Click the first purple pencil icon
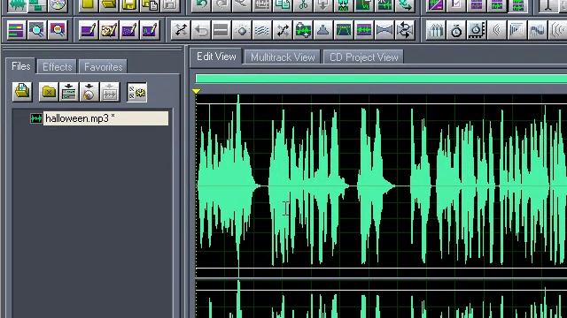Viewport: 567px width, 318px height. pos(89,30)
